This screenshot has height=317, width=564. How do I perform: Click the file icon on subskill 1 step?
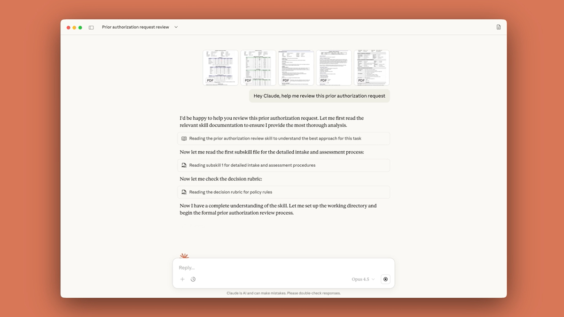tap(184, 165)
